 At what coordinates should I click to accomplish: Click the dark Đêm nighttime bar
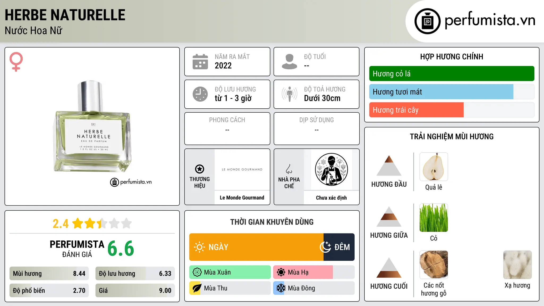[339, 247]
